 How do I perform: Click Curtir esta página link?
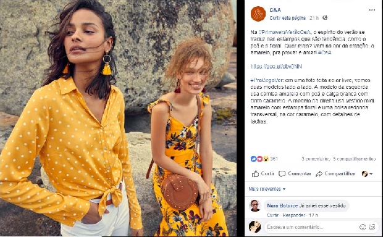click(287, 18)
